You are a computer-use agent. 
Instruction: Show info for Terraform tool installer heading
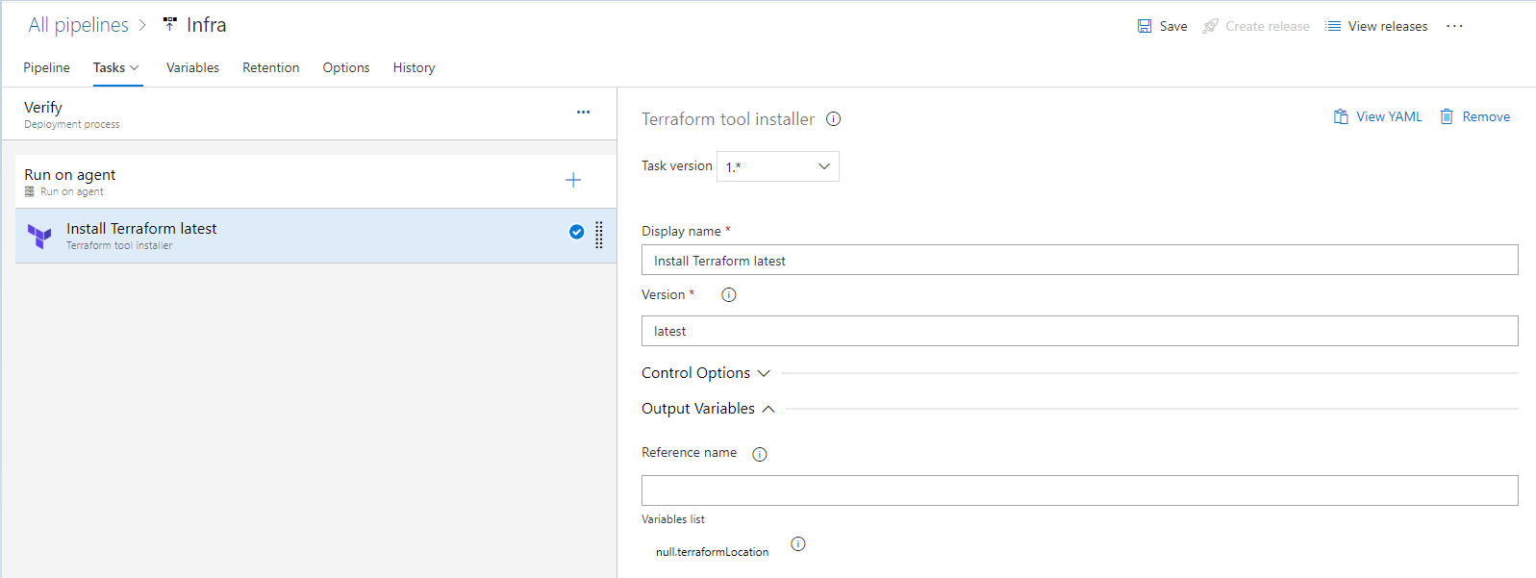point(834,119)
